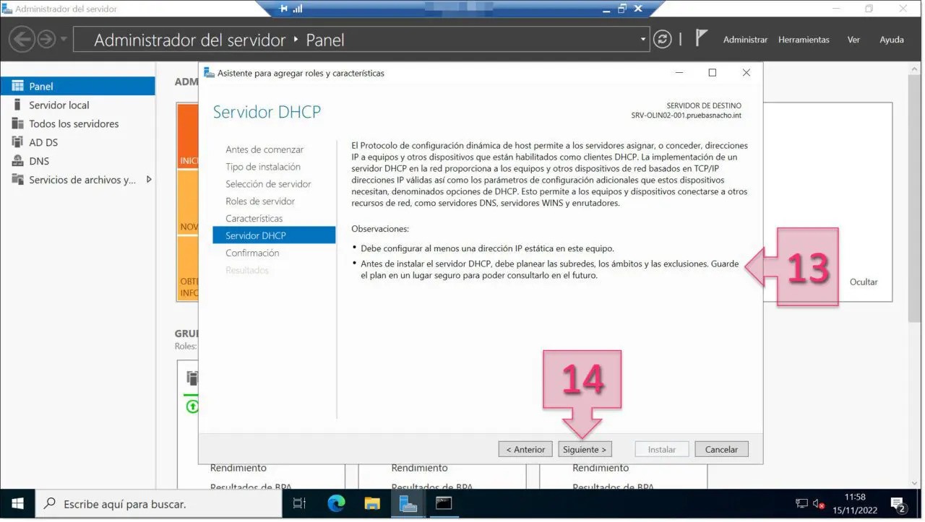Image resolution: width=925 pixels, height=522 pixels.
Task: Click the Task View taskbar icon
Action: click(299, 503)
